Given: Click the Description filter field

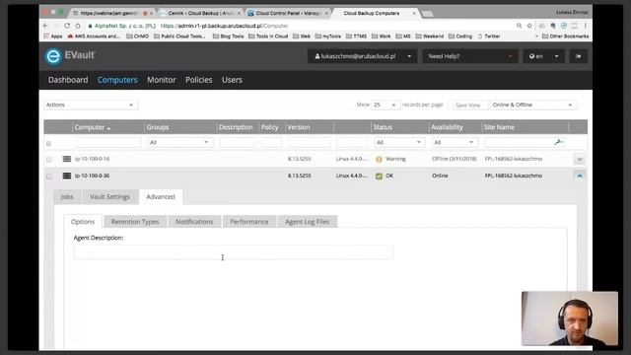Looking at the screenshot, I should click(x=237, y=142).
